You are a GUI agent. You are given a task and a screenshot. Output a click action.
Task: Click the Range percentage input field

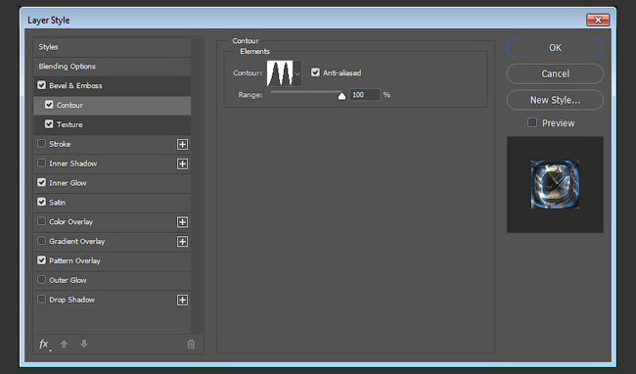(365, 95)
